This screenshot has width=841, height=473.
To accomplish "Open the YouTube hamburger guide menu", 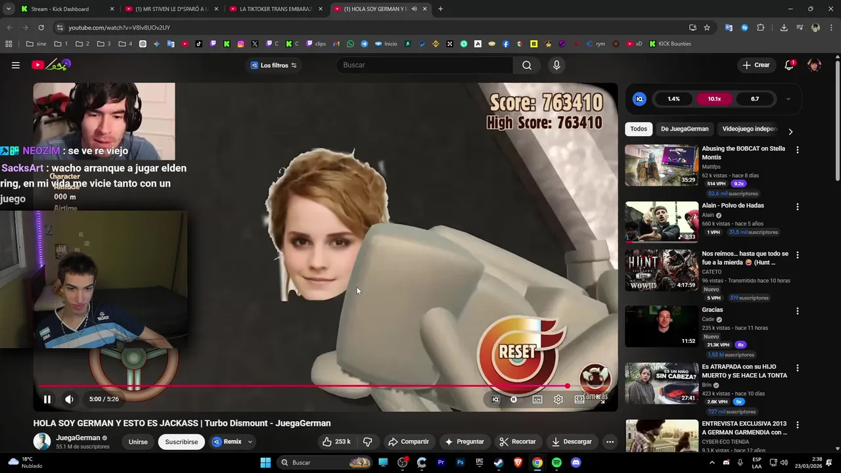I will 16,65.
